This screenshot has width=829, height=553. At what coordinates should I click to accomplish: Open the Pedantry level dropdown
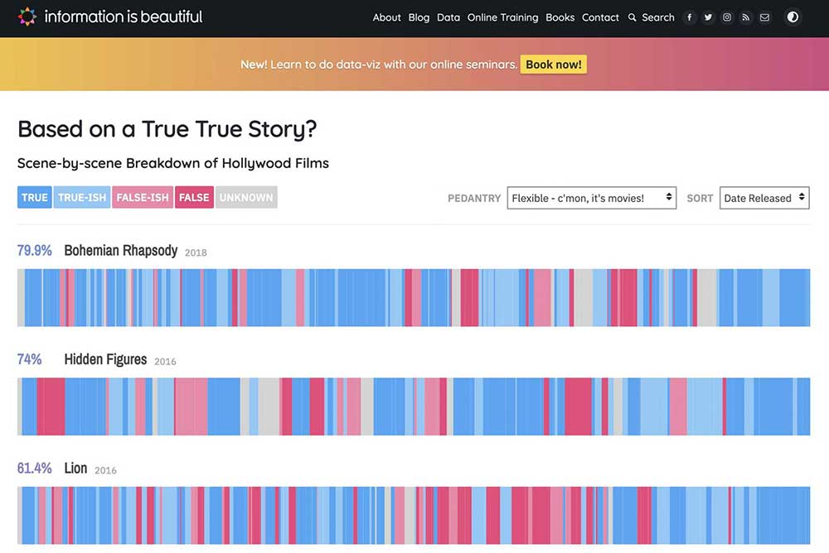click(592, 198)
